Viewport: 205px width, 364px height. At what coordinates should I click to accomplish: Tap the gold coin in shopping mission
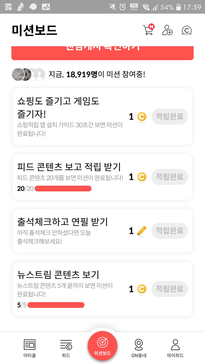(142, 117)
